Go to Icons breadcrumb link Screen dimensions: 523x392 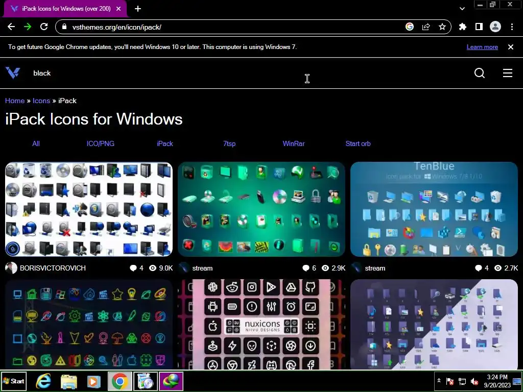(41, 101)
